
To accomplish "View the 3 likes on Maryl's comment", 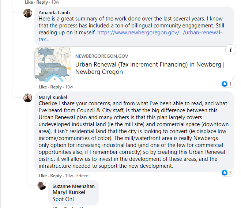I will (x=227, y=173).
